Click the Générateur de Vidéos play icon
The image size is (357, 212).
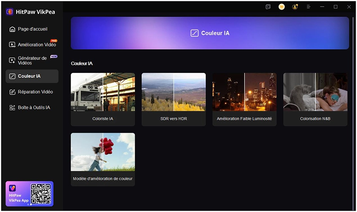pyautogui.click(x=12, y=60)
